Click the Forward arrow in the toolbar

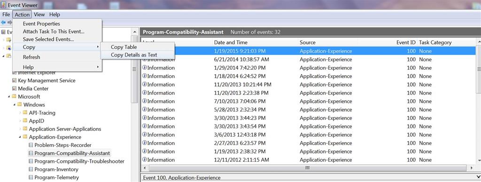click(x=10, y=22)
